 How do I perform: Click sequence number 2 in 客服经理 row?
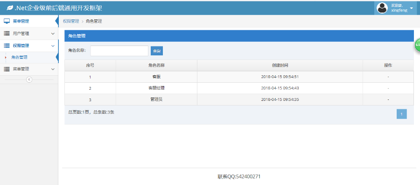point(90,88)
